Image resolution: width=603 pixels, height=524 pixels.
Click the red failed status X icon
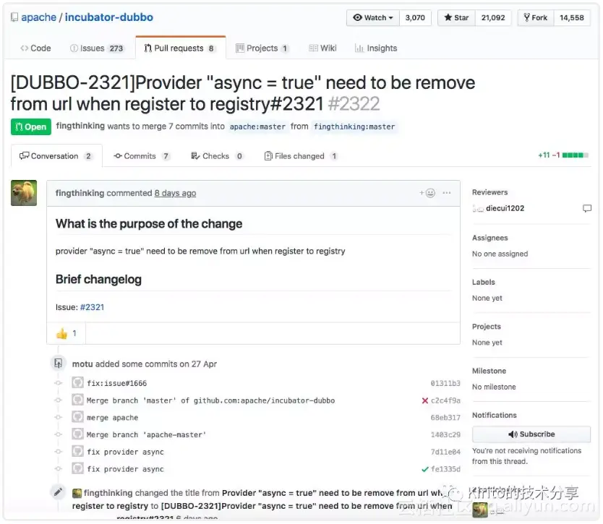coord(425,400)
